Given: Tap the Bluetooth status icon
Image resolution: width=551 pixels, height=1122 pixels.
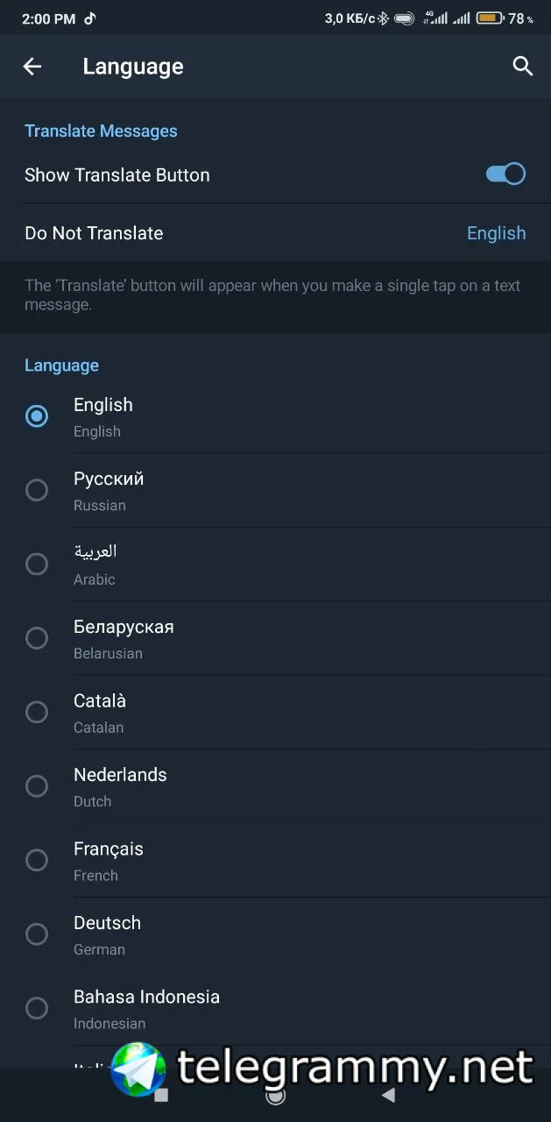Looking at the screenshot, I should click(x=383, y=18).
